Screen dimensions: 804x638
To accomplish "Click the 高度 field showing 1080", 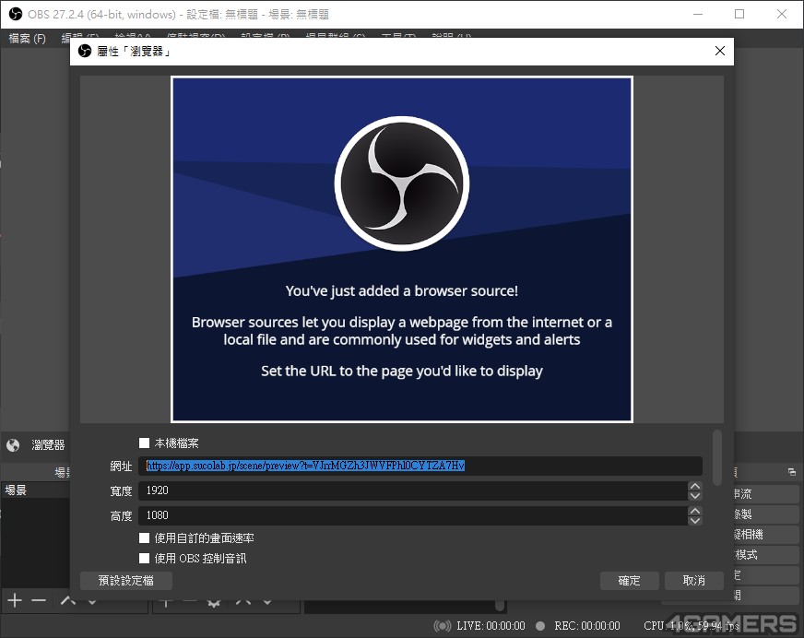I will point(413,514).
